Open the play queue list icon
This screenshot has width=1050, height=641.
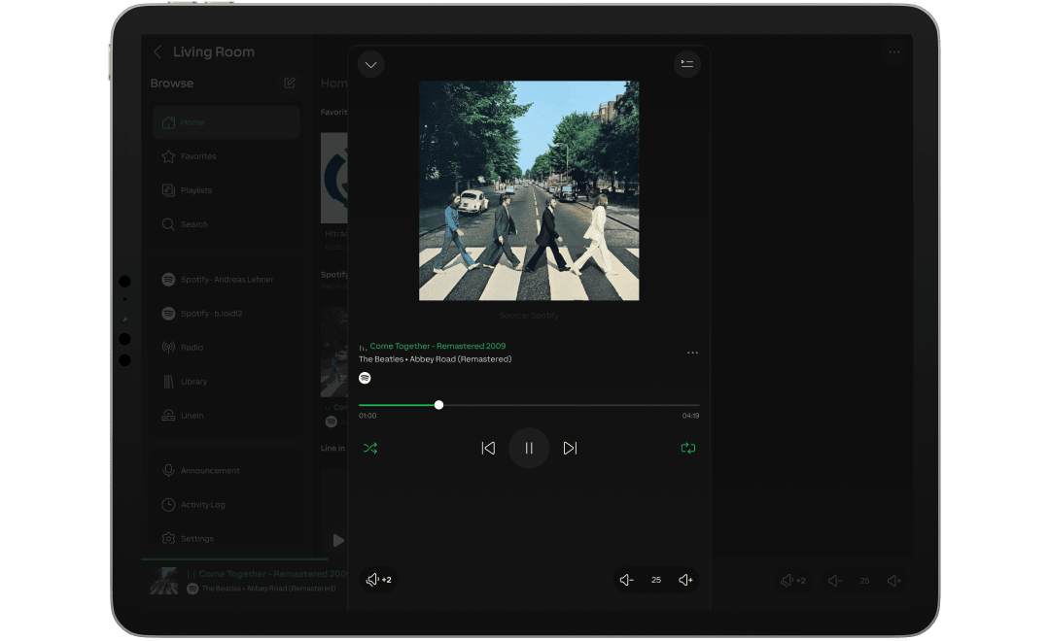coord(687,64)
